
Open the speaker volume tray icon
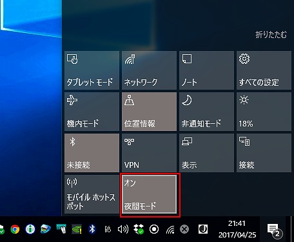(x=123, y=229)
